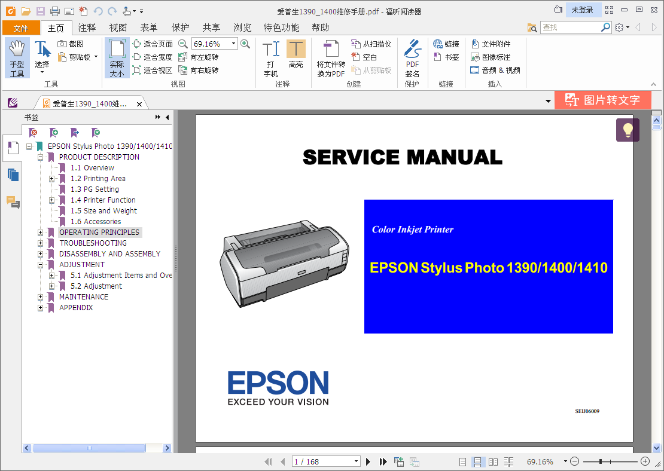Select single page view mode
This screenshot has height=471, width=664.
pyautogui.click(x=462, y=461)
